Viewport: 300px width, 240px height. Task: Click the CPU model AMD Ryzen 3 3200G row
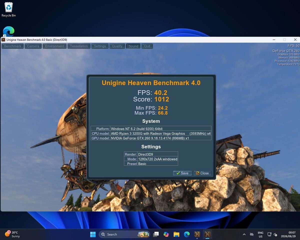[151, 133]
